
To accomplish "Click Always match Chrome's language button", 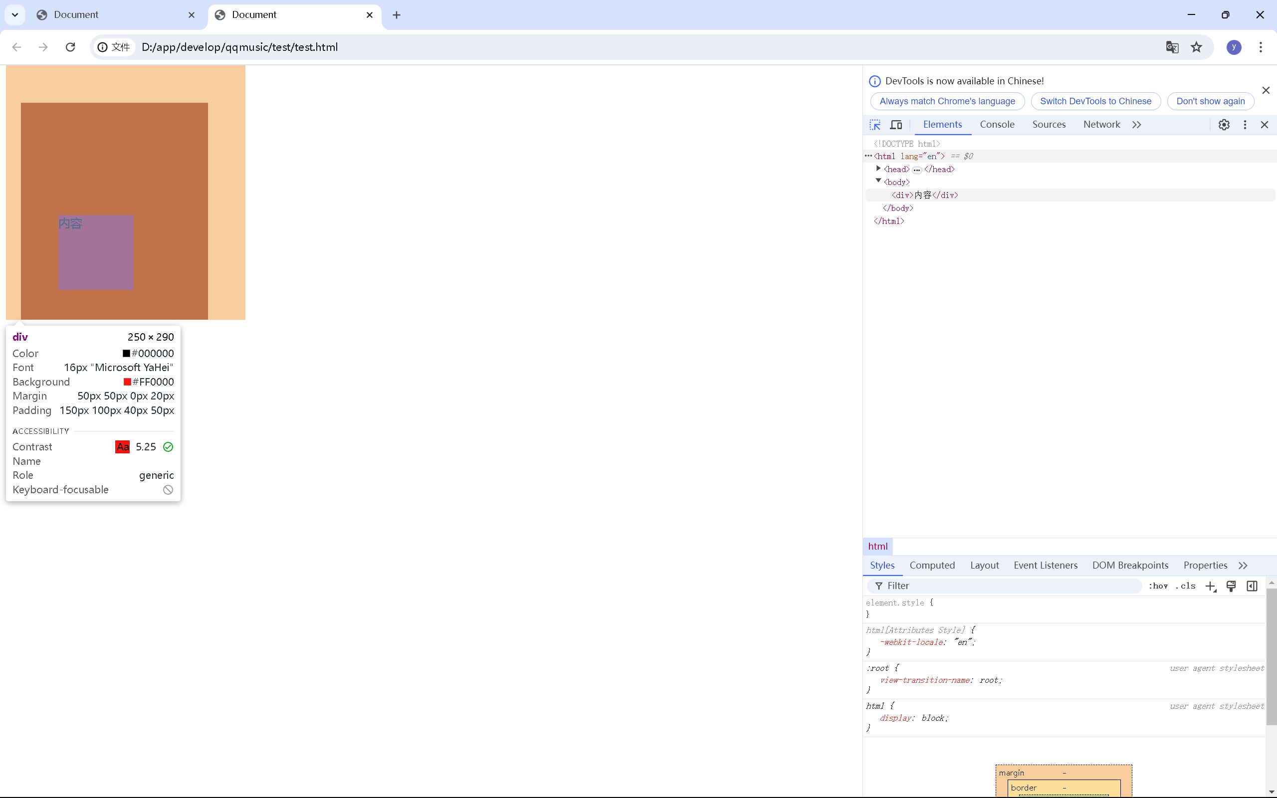I will pos(947,101).
